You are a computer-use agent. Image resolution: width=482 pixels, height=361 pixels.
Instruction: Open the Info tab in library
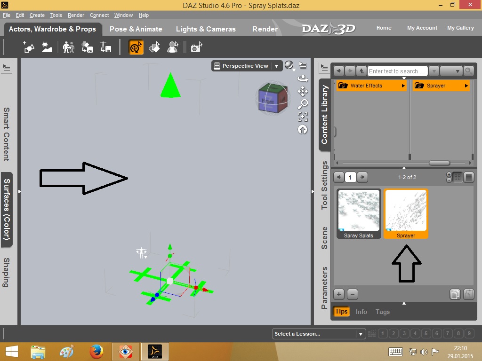click(361, 312)
